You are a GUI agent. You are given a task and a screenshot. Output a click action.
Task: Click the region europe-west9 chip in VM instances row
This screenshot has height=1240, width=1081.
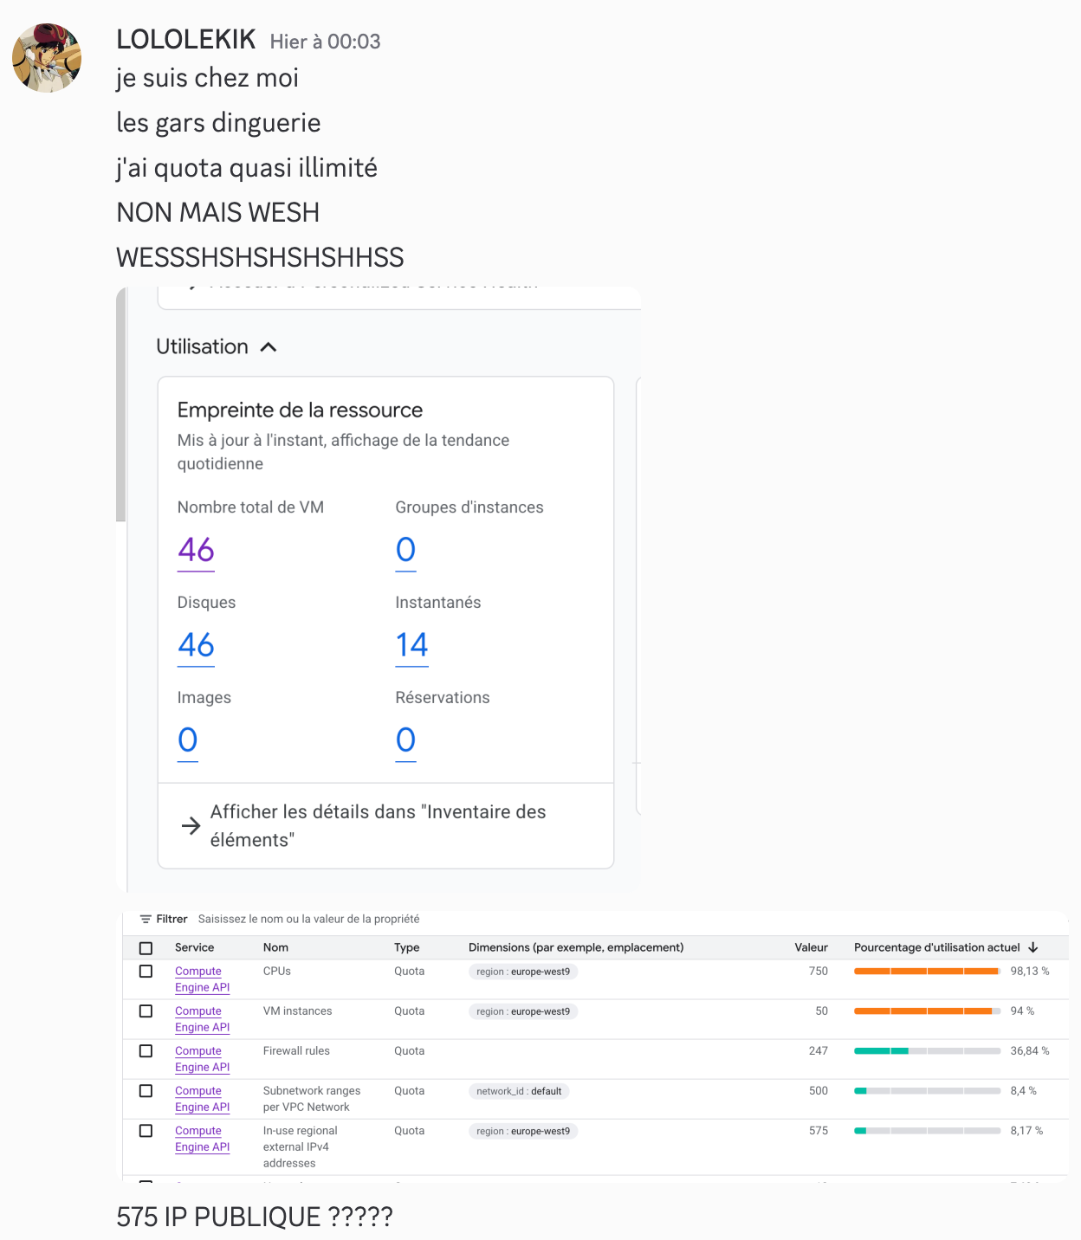pos(523,1011)
